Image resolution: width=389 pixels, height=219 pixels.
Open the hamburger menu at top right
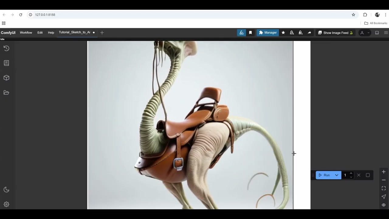[x=386, y=33]
